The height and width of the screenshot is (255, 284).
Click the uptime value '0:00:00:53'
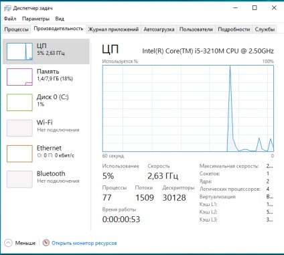[121, 220]
